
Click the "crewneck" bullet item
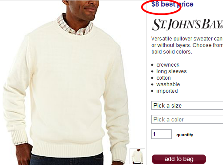(x=168, y=65)
